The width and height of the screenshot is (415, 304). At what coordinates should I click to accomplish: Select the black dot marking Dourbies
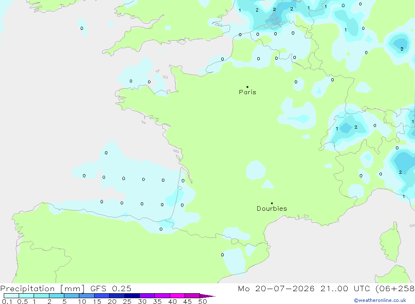(272, 203)
